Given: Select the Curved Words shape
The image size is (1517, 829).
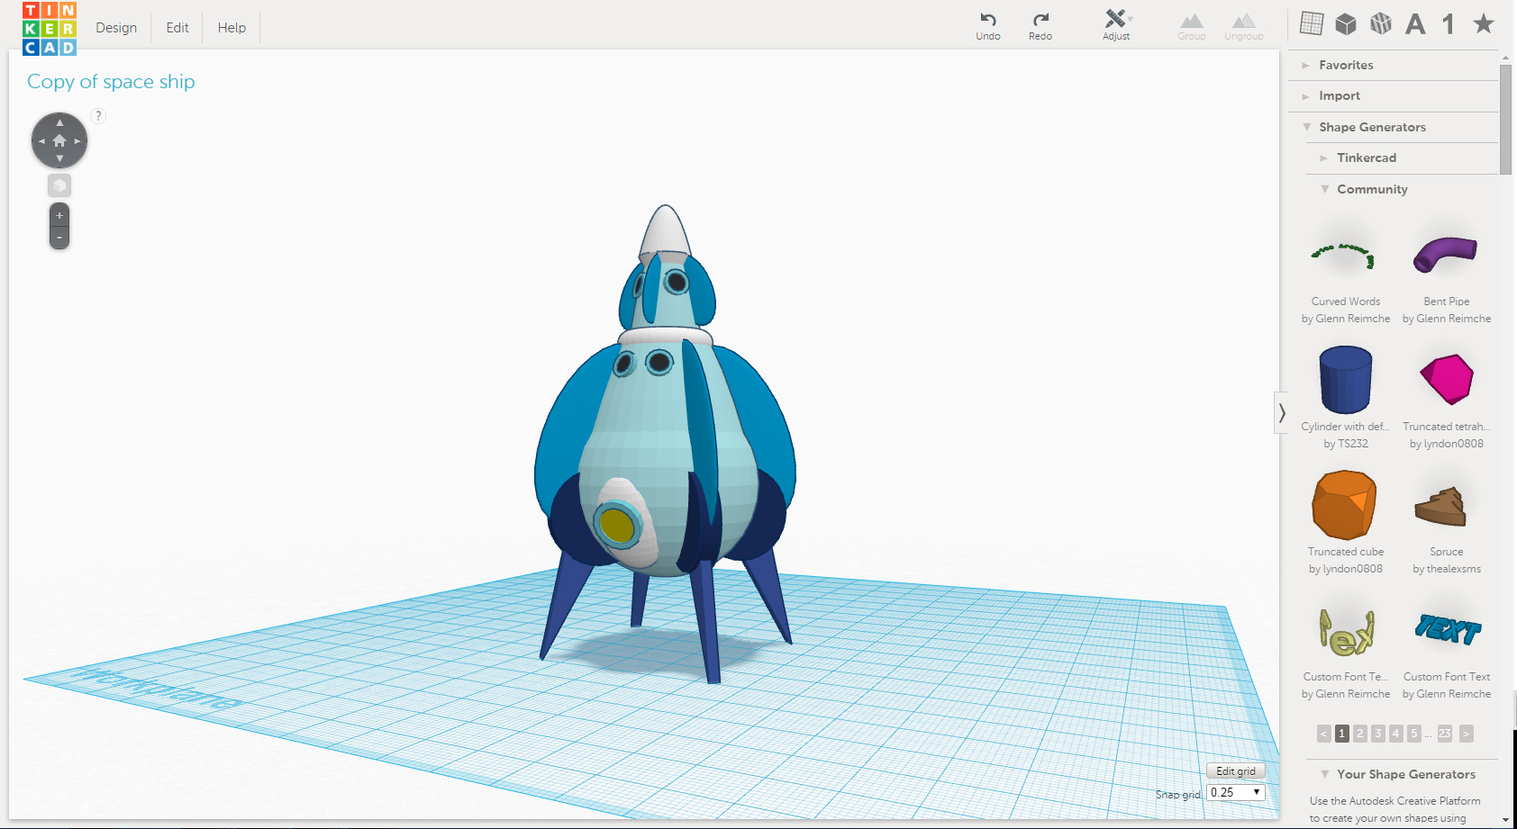Looking at the screenshot, I should tap(1345, 257).
